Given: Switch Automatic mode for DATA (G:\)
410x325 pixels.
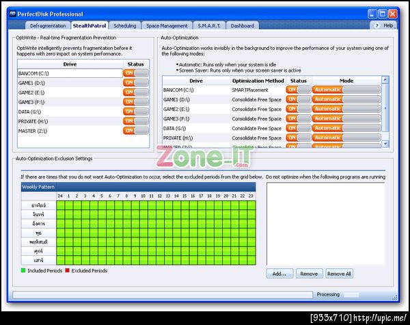Looking at the screenshot, I should tap(346, 128).
